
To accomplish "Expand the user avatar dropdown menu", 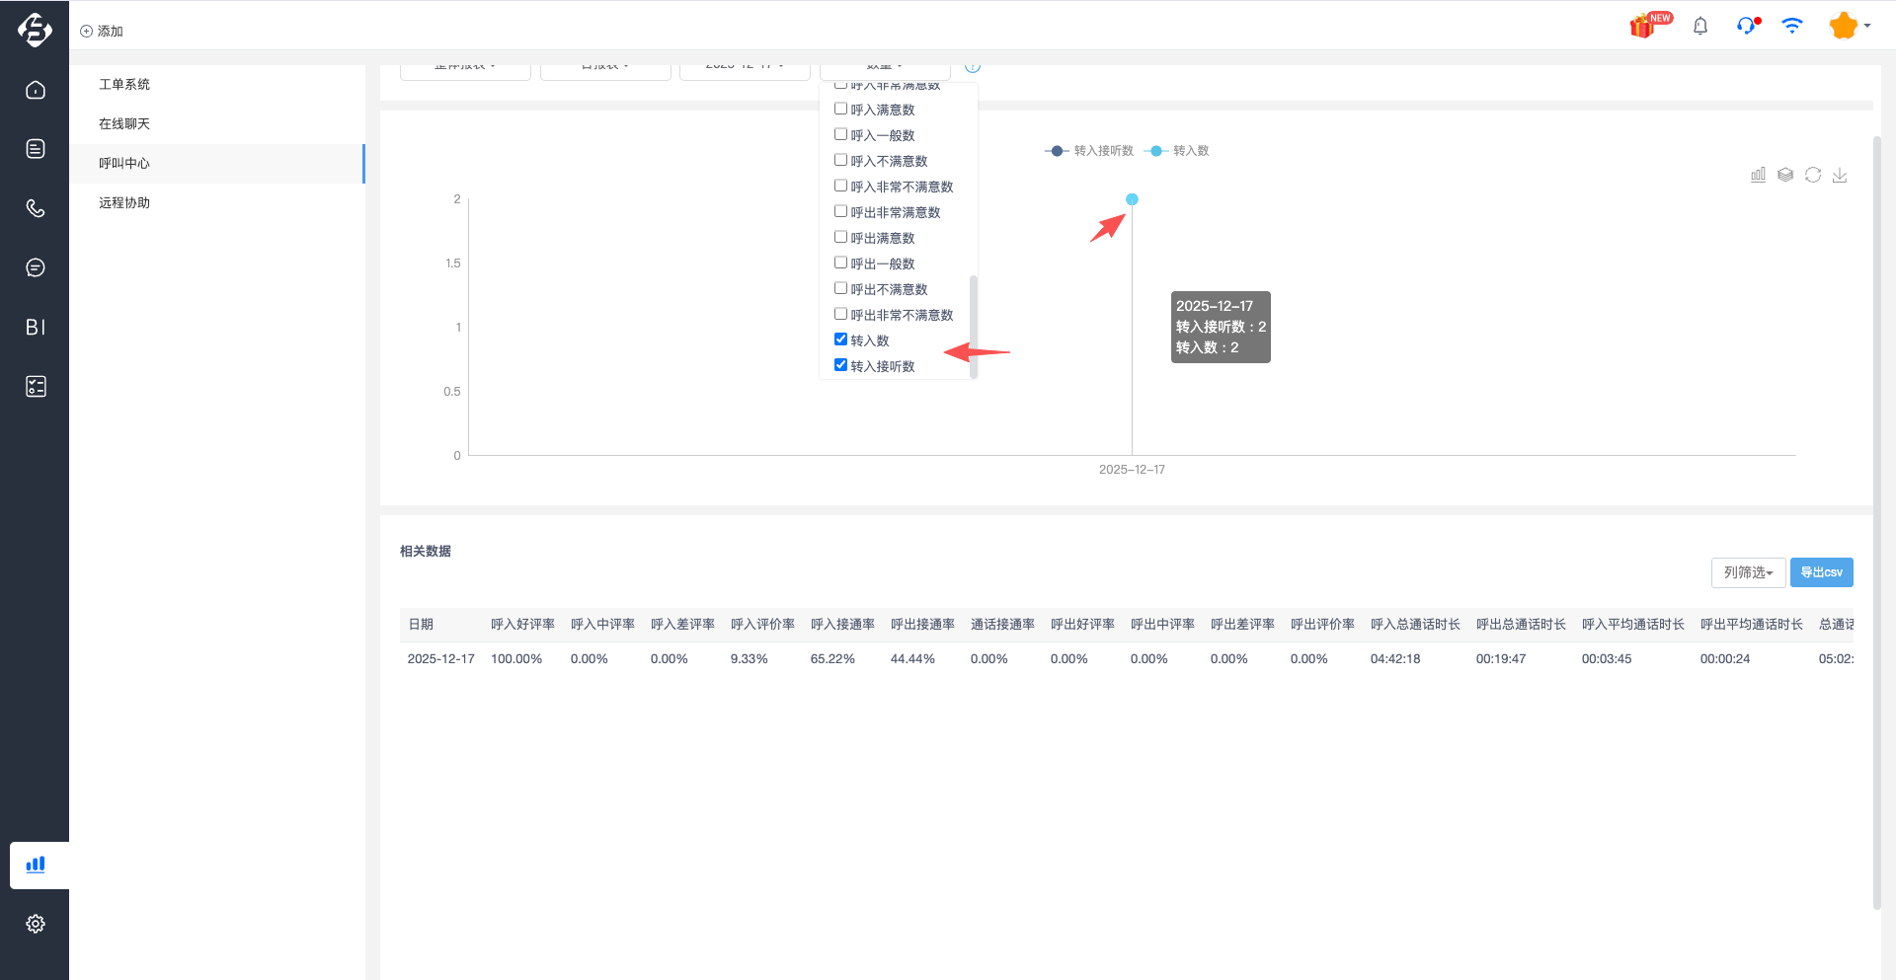I will pyautogui.click(x=1849, y=27).
